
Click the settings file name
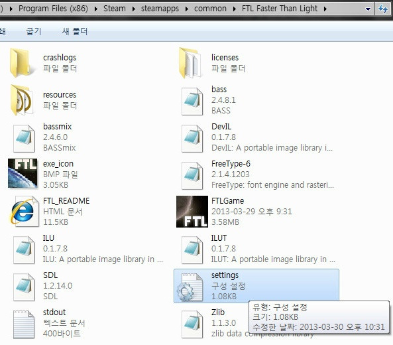pyautogui.click(x=225, y=275)
